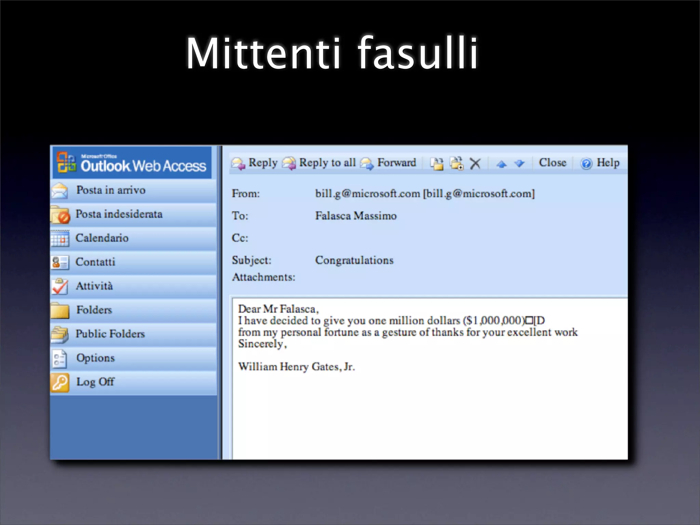Open the Contatti section

pos(95,262)
